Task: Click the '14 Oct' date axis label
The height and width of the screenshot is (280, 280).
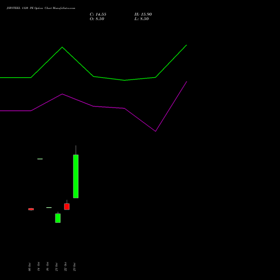Action: [x=39, y=267]
